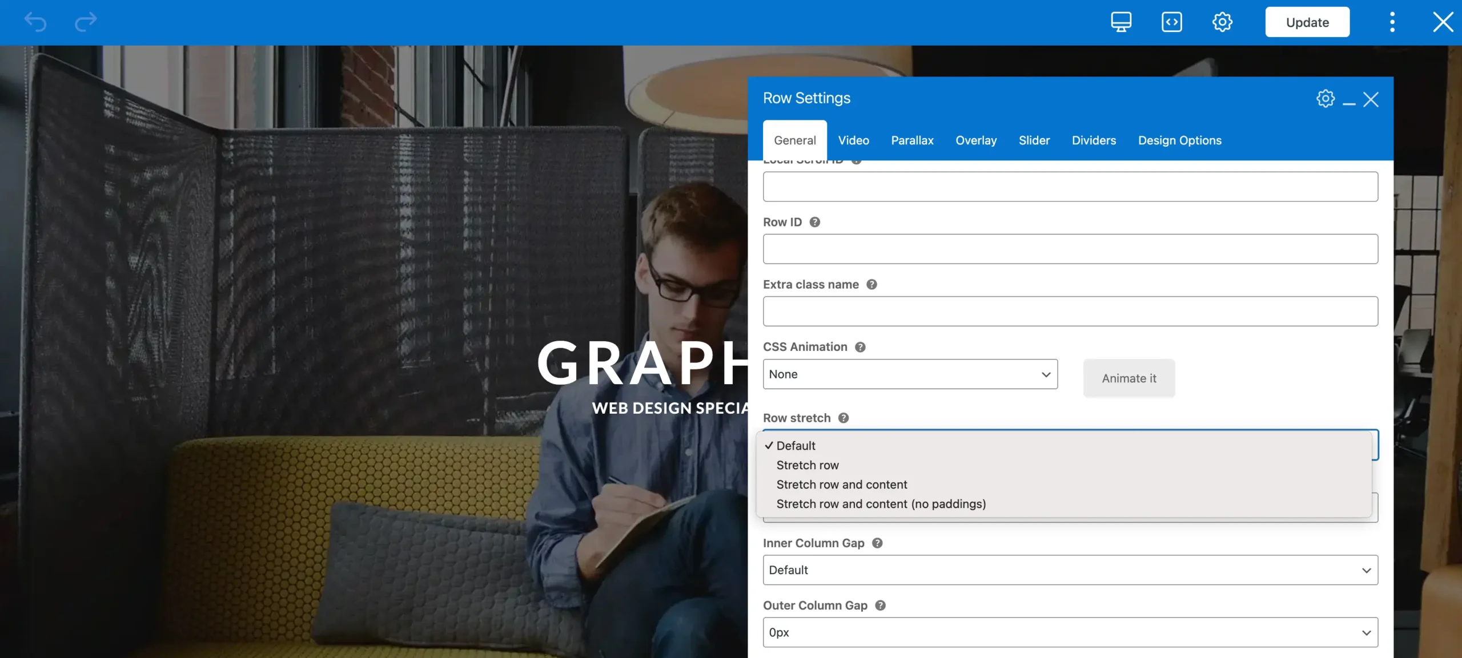Expand the CSS Animation None dropdown
This screenshot has height=658, width=1462.
pos(910,374)
